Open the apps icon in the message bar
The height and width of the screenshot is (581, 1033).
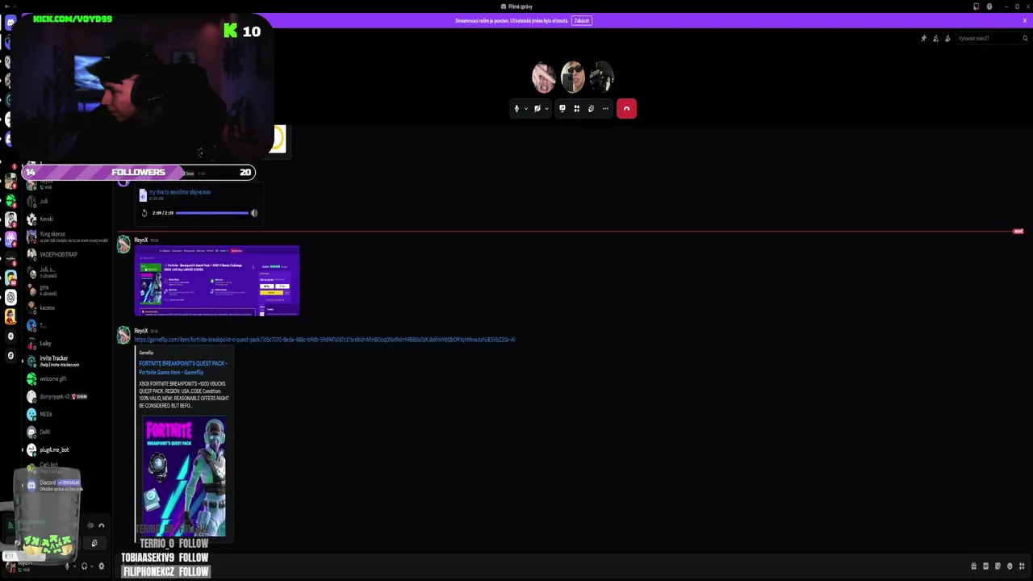[1022, 566]
